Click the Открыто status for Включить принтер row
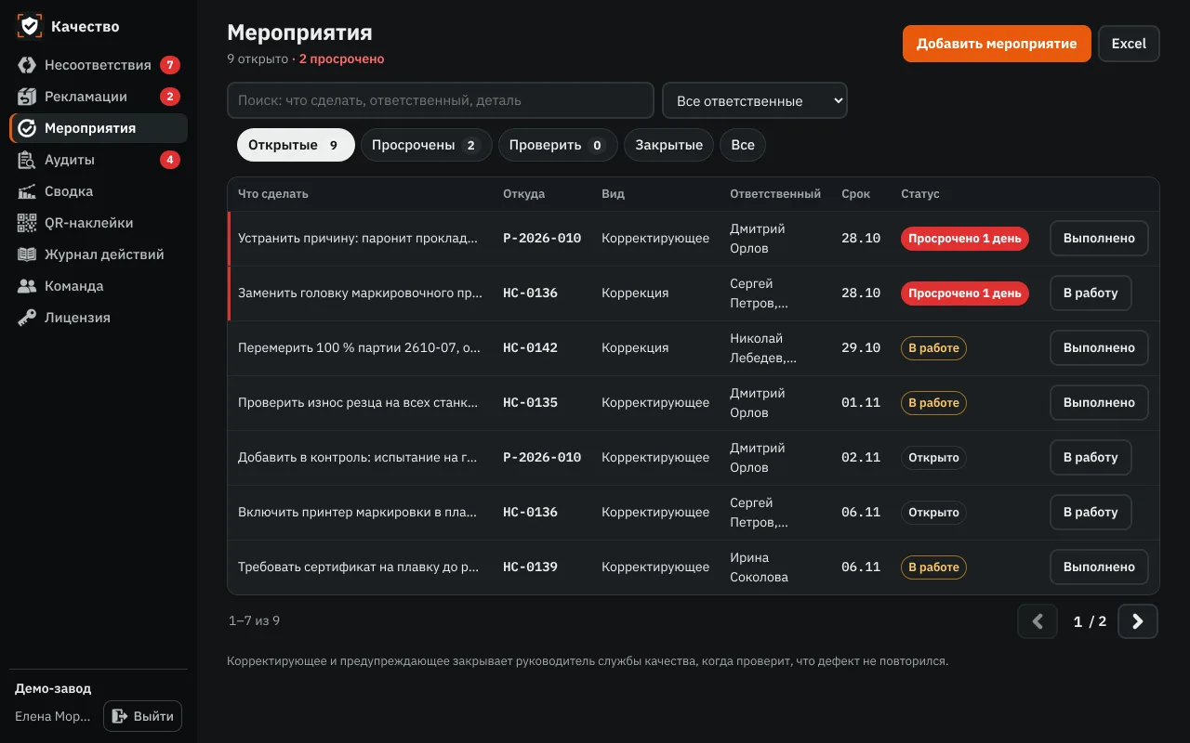The image size is (1190, 743). 933,512
